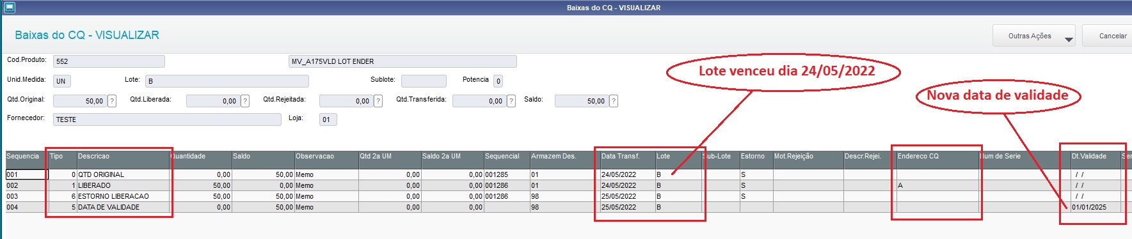Screen dimensions: 1132x239
Task: Sort by the Observacao column header
Action: (x=326, y=160)
